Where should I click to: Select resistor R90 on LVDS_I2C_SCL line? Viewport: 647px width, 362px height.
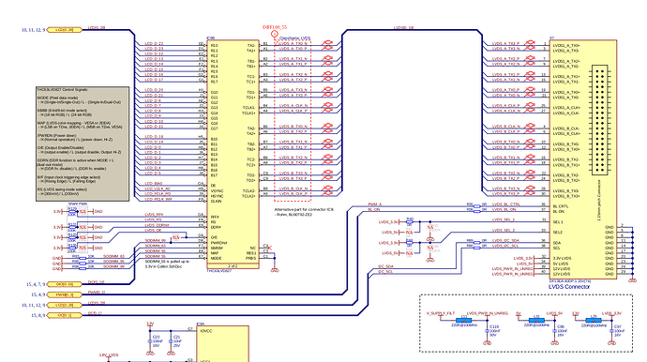[x=476, y=248]
